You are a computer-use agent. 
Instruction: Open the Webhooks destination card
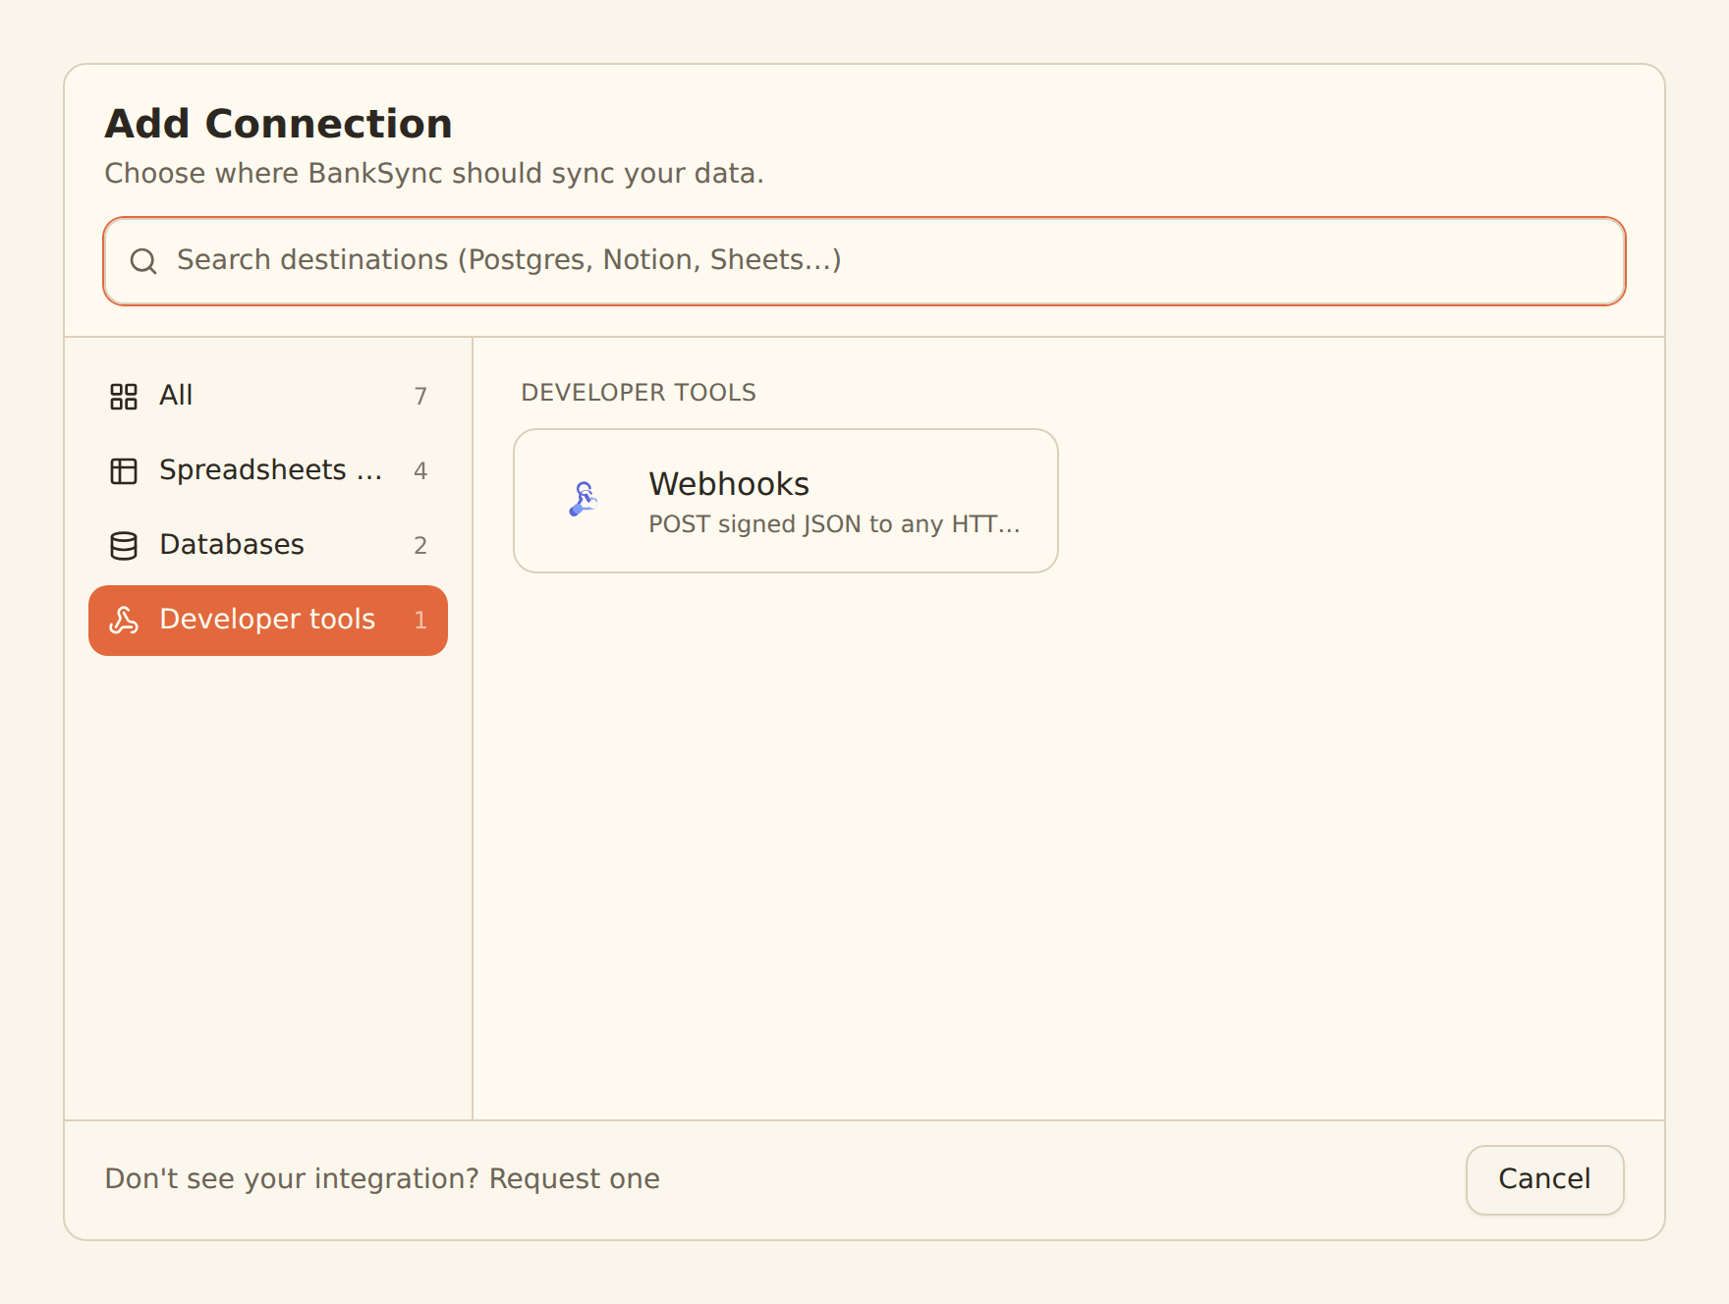point(786,501)
